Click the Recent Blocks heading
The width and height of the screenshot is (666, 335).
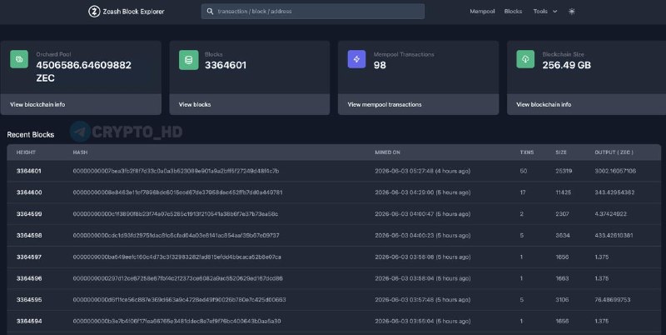[x=31, y=134]
